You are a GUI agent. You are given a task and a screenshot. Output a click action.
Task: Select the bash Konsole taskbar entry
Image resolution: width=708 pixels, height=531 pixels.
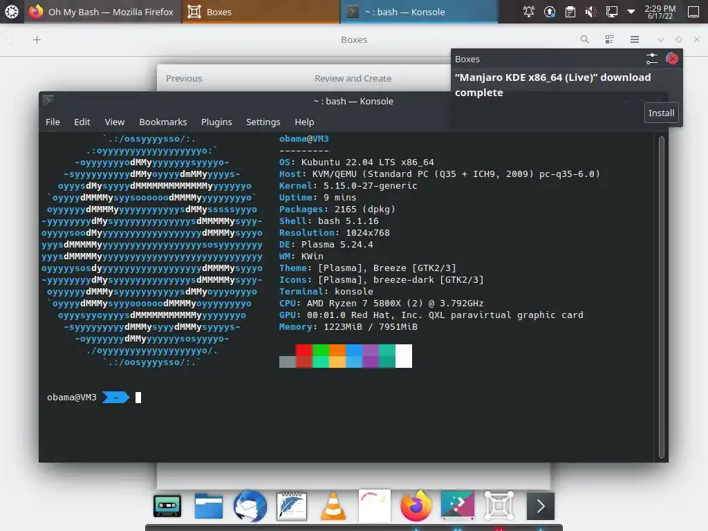pyautogui.click(x=419, y=12)
